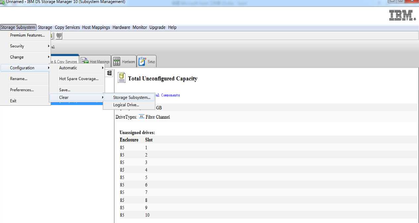This screenshot has width=419, height=223.
Task: Click the toolbar icon next to Premium Features
Action: [x=59, y=36]
